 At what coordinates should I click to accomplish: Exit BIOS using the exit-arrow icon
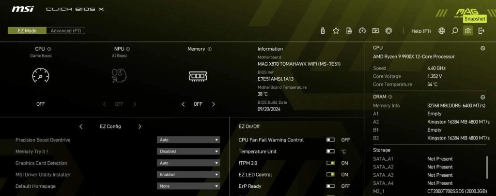(481, 31)
